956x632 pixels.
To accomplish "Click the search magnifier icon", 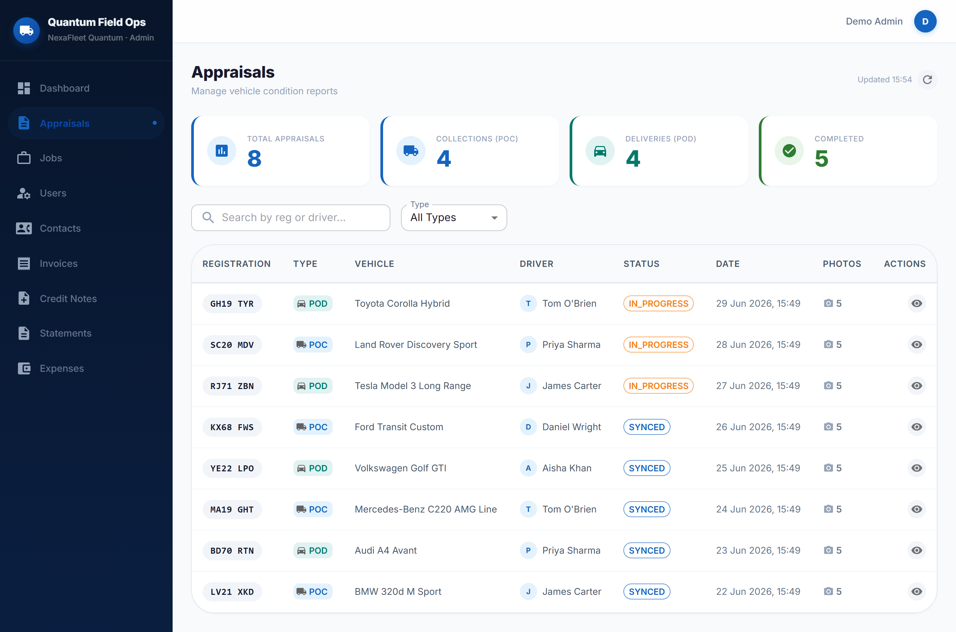I will click(208, 218).
